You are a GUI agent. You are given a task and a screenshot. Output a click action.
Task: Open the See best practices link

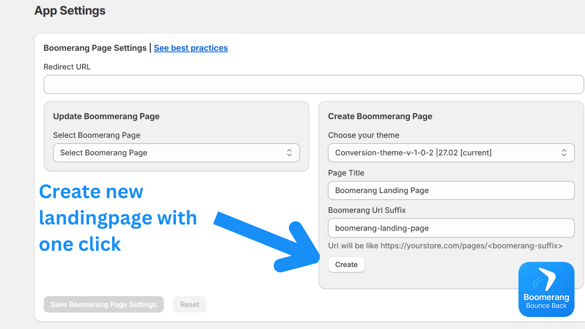point(191,48)
